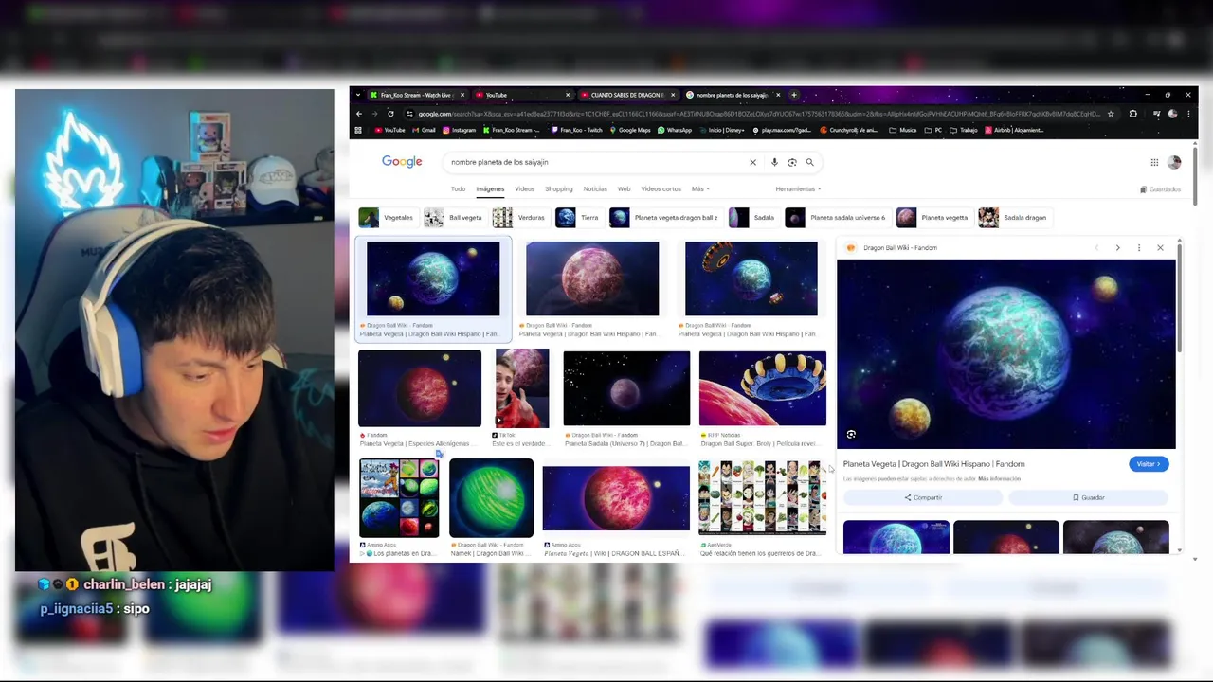The image size is (1213, 682).
Task: Open the Trabajo bookmarks folder
Action: [964, 130]
